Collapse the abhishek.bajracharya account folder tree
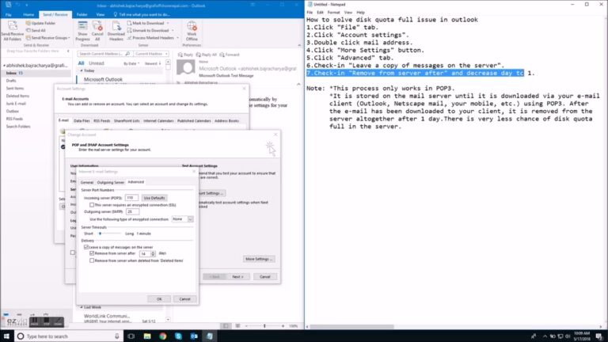Image resolution: width=608 pixels, height=342 pixels. (x=4, y=66)
